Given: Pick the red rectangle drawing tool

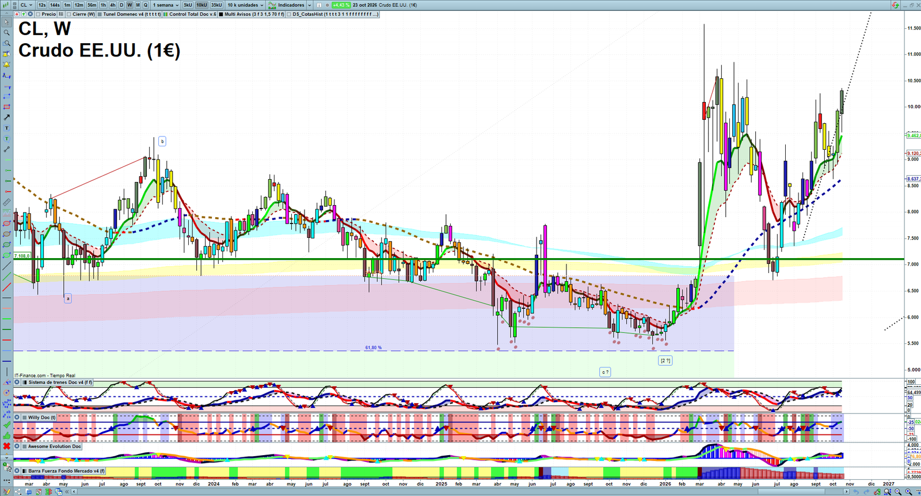Looking at the screenshot, I should coord(6,107).
